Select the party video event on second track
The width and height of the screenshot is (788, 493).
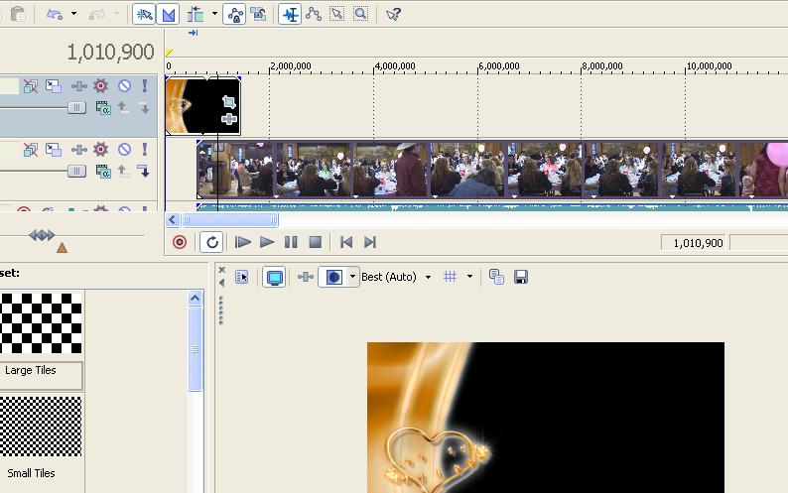pos(492,170)
